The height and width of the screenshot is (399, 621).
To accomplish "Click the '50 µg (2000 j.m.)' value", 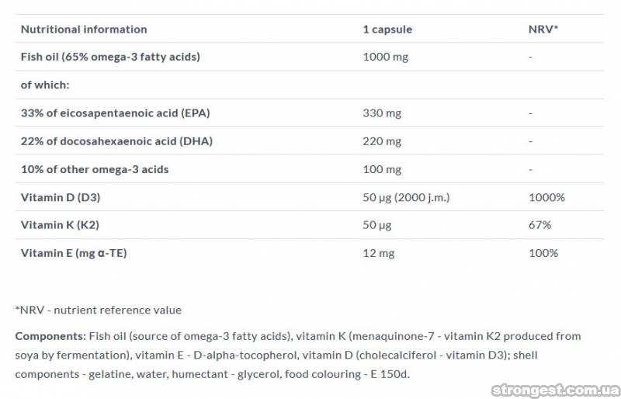I will point(408,197).
